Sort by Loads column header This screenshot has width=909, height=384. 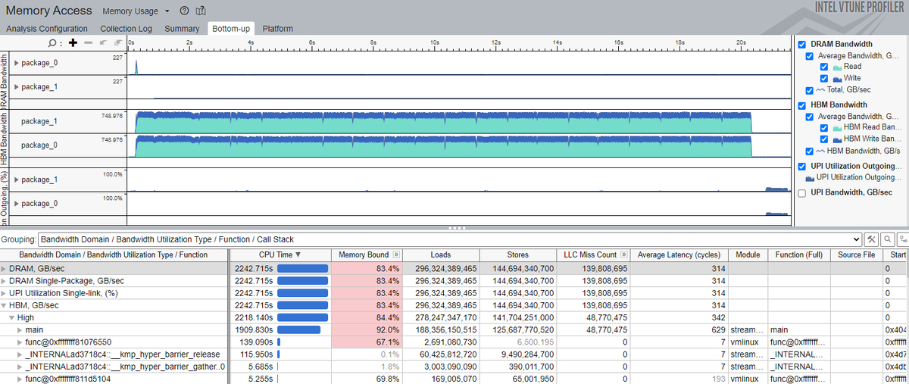click(441, 255)
